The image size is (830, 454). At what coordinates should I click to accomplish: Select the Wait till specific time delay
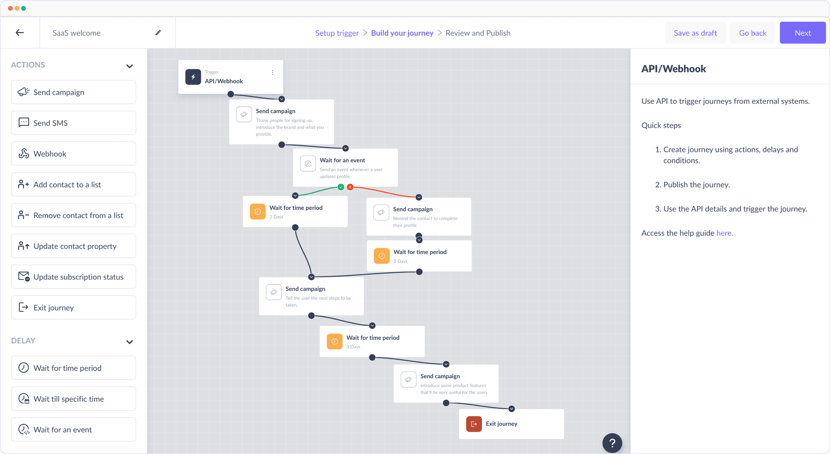tap(74, 399)
